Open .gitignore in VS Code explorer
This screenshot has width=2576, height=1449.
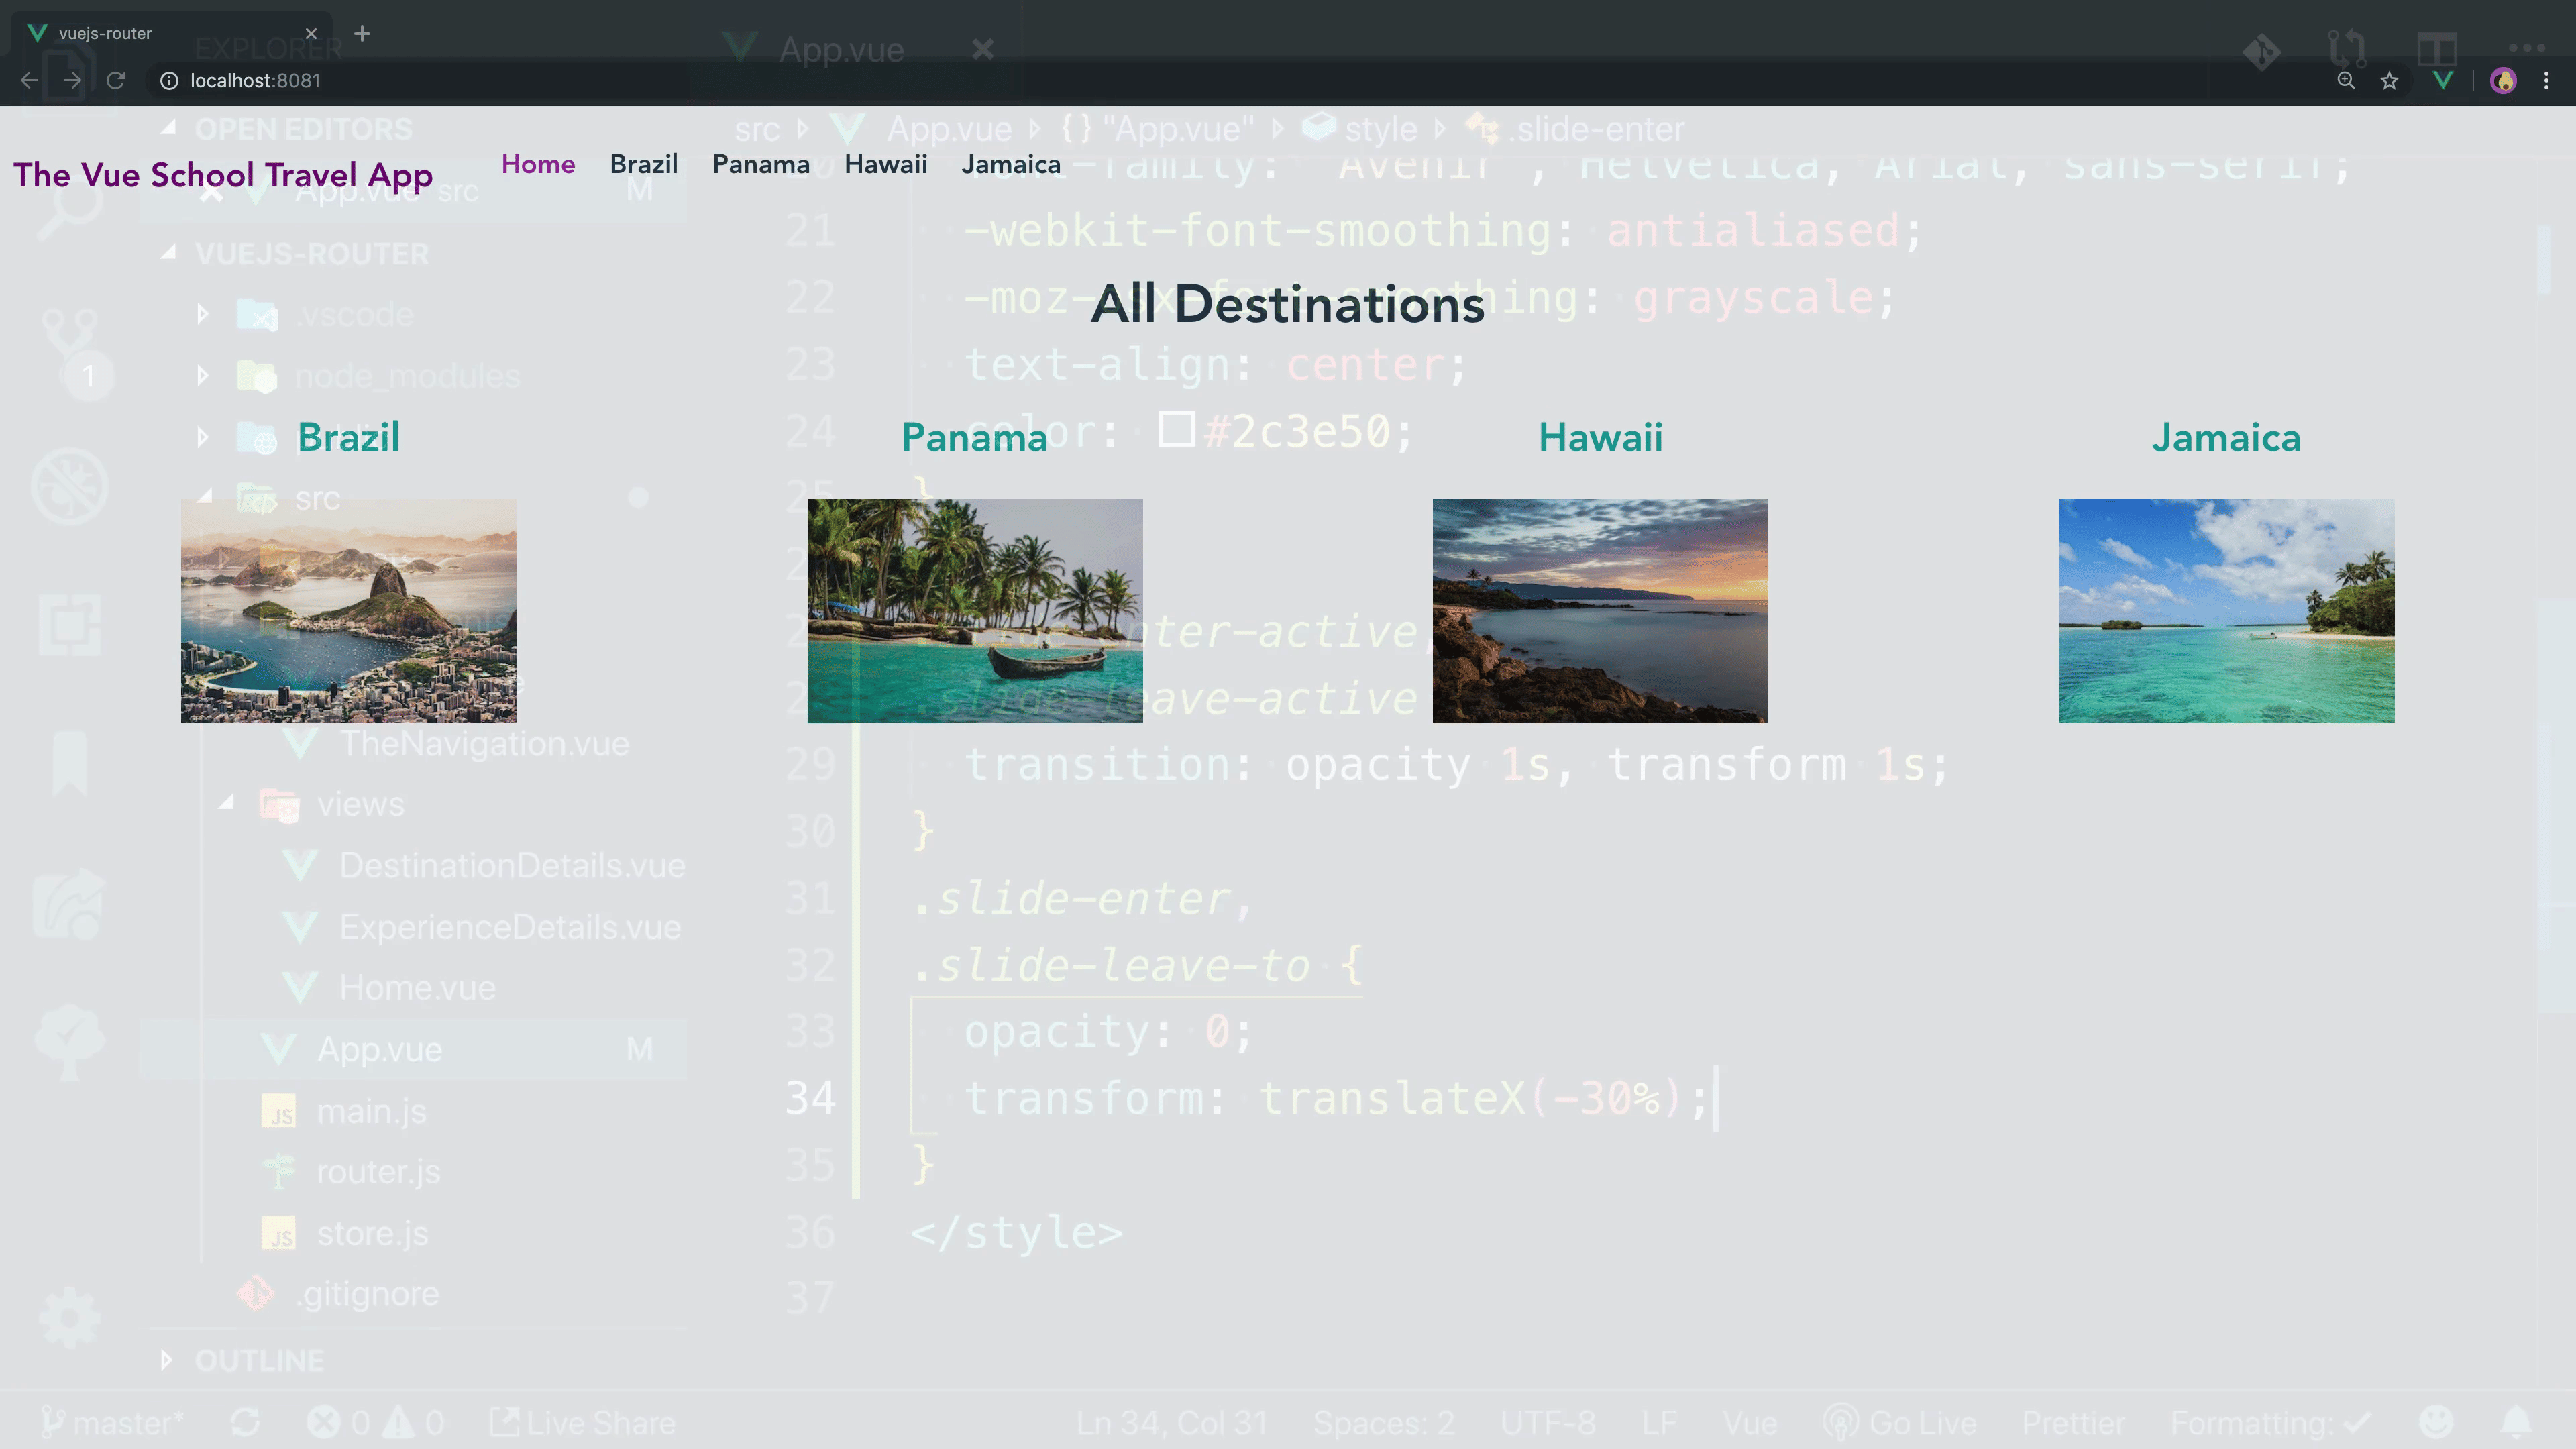[x=367, y=1295]
